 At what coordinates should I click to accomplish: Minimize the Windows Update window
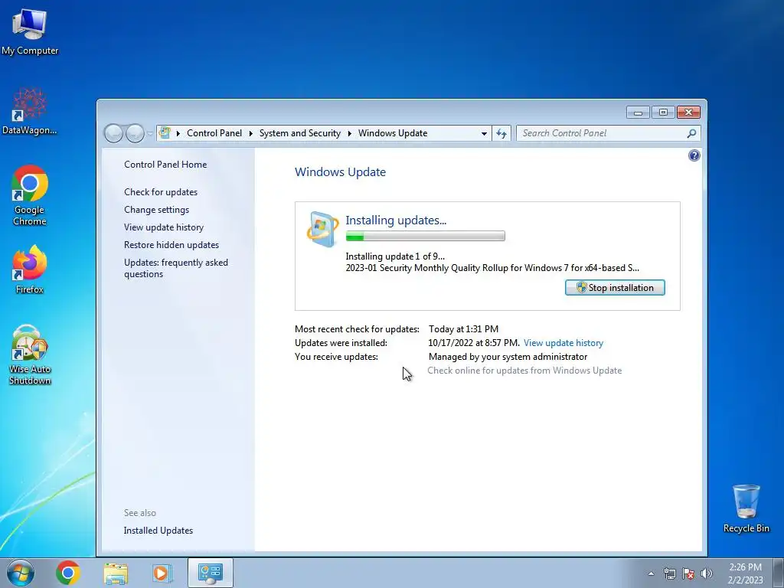(638, 113)
